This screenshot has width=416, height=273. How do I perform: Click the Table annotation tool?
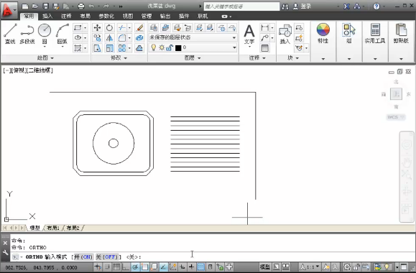265,48
